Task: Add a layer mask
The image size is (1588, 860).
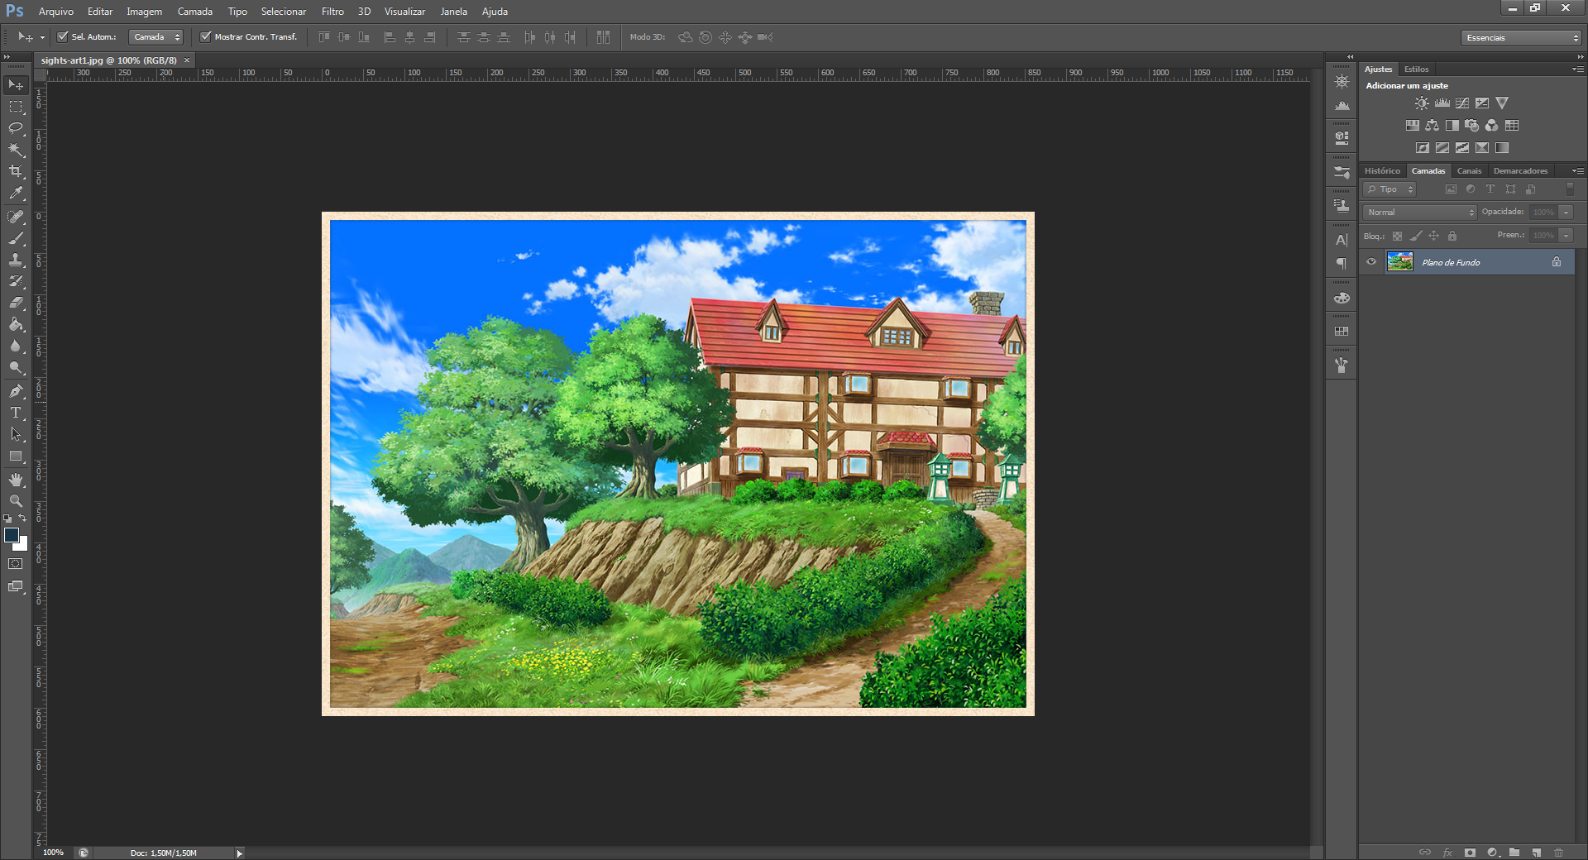Action: coord(1470,853)
